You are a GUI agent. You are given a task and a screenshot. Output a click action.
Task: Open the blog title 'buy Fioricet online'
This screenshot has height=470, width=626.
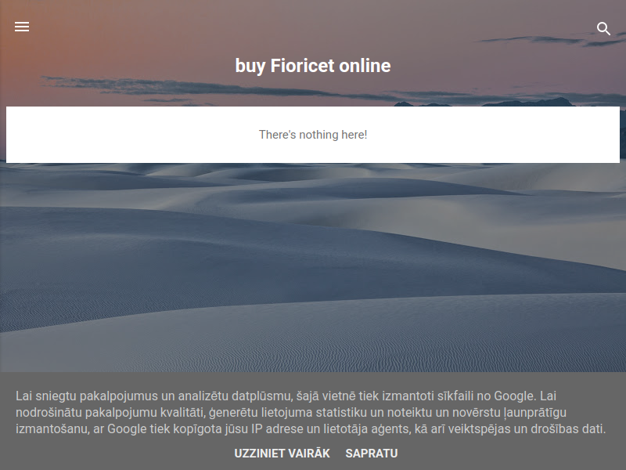point(312,66)
